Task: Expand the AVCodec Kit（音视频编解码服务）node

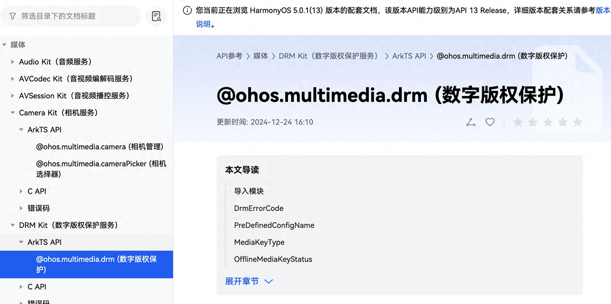Action: (12, 79)
